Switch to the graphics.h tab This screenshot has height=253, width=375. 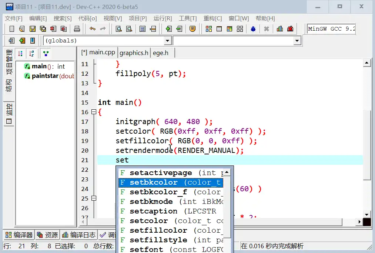pyautogui.click(x=134, y=53)
